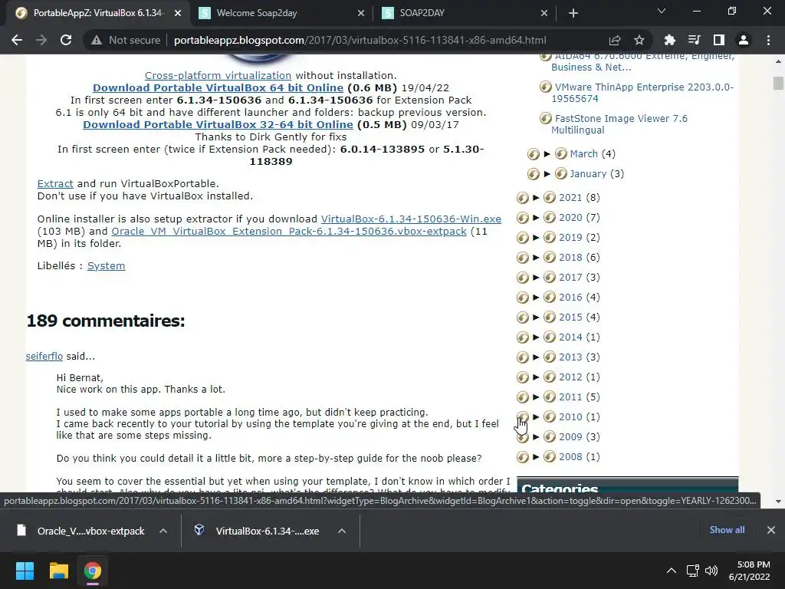Viewport: 785px width, 589px height.
Task: Expand the January archive arrow
Action: 547,174
